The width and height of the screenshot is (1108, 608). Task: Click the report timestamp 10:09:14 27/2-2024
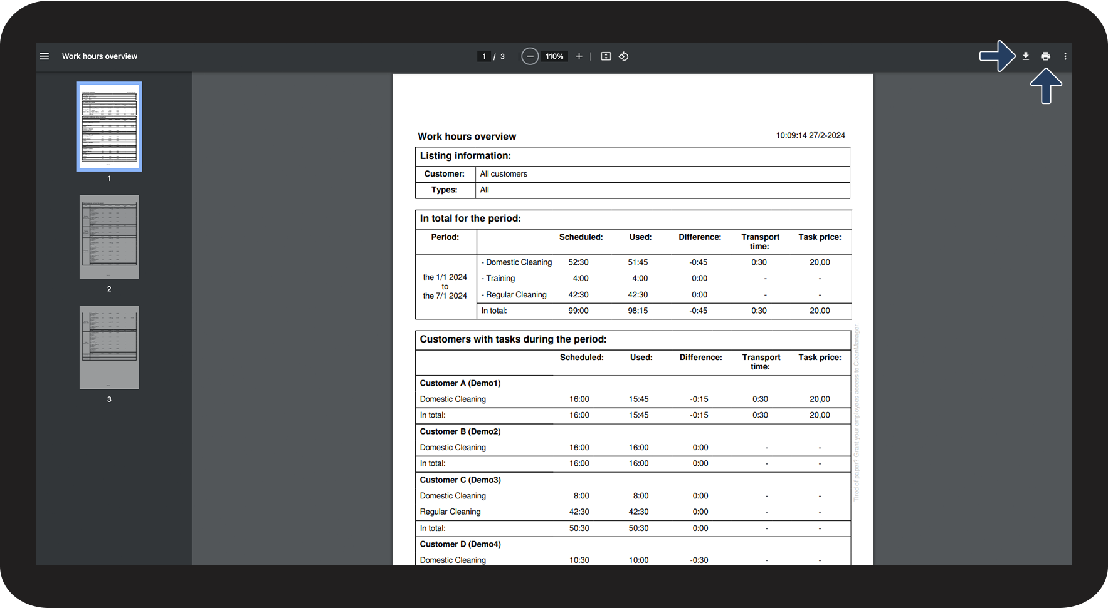(810, 135)
